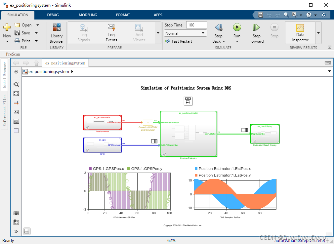
Task: Click the GPS:1.GPSPos.x purple legend swatch
Action: (90, 169)
